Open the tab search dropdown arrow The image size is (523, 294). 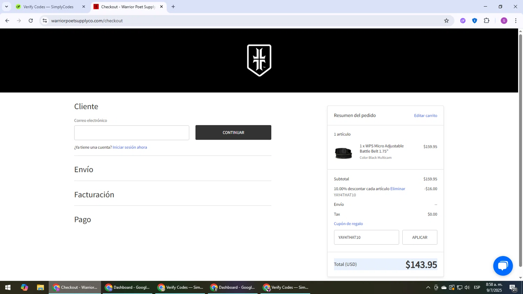pyautogui.click(x=6, y=7)
